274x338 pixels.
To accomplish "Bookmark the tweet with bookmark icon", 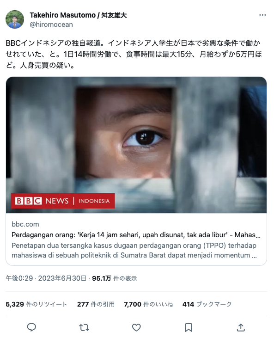I will pyautogui.click(x=189, y=327).
